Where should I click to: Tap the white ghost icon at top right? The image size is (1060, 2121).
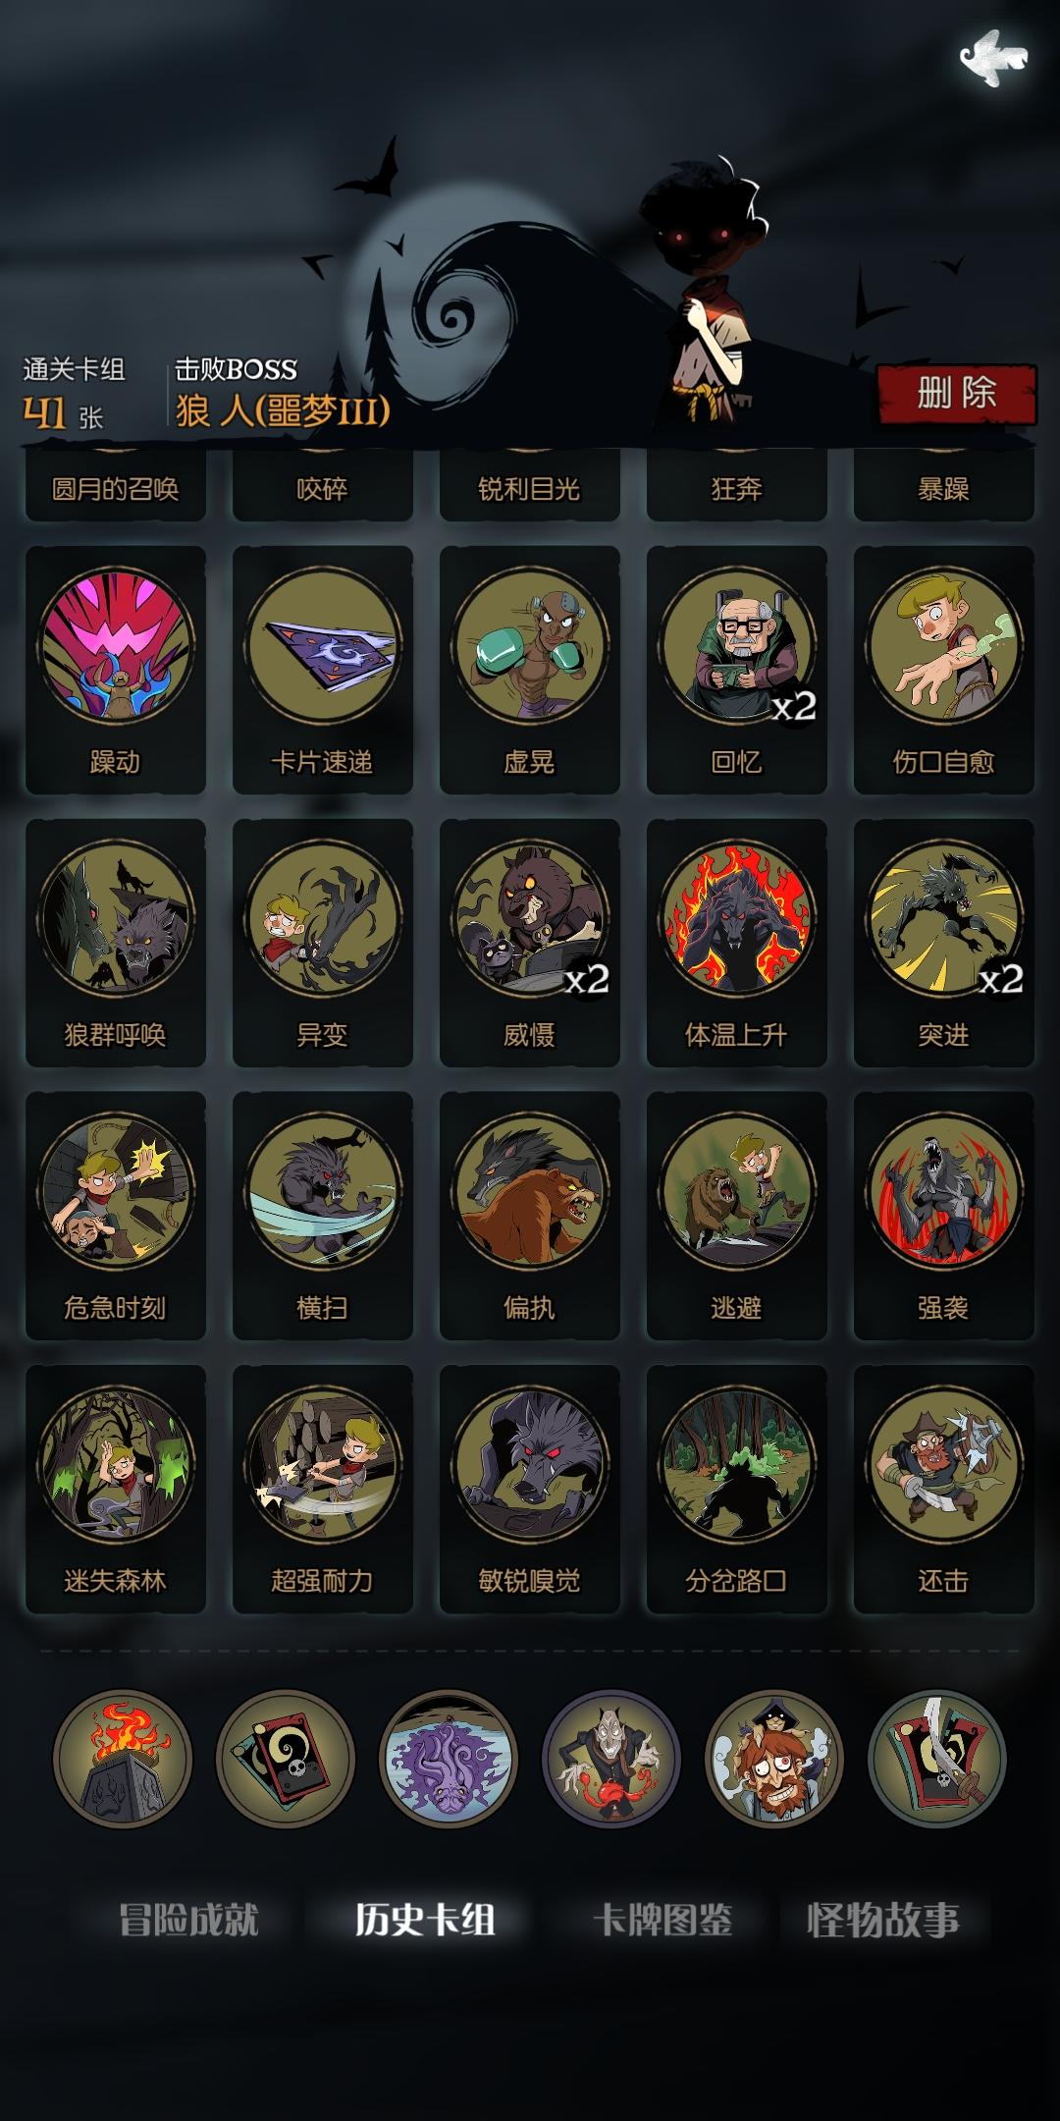click(992, 57)
